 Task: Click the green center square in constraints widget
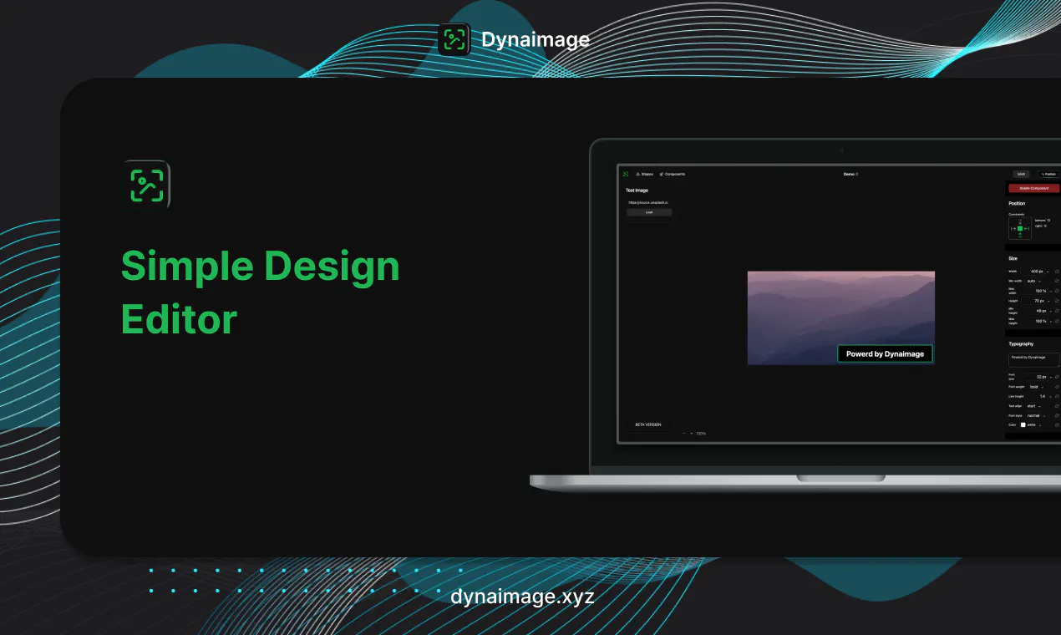1020,228
